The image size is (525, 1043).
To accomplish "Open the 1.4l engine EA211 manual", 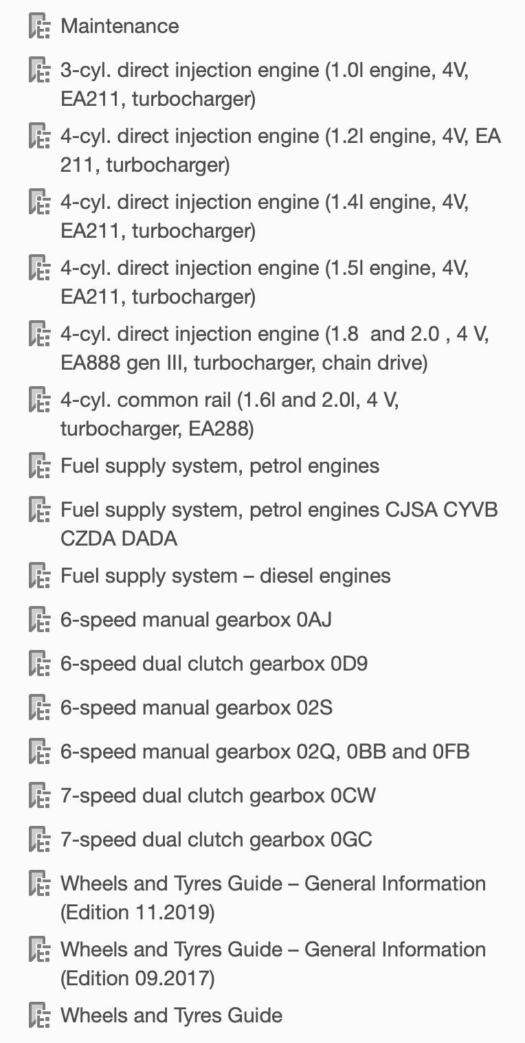I will (265, 216).
